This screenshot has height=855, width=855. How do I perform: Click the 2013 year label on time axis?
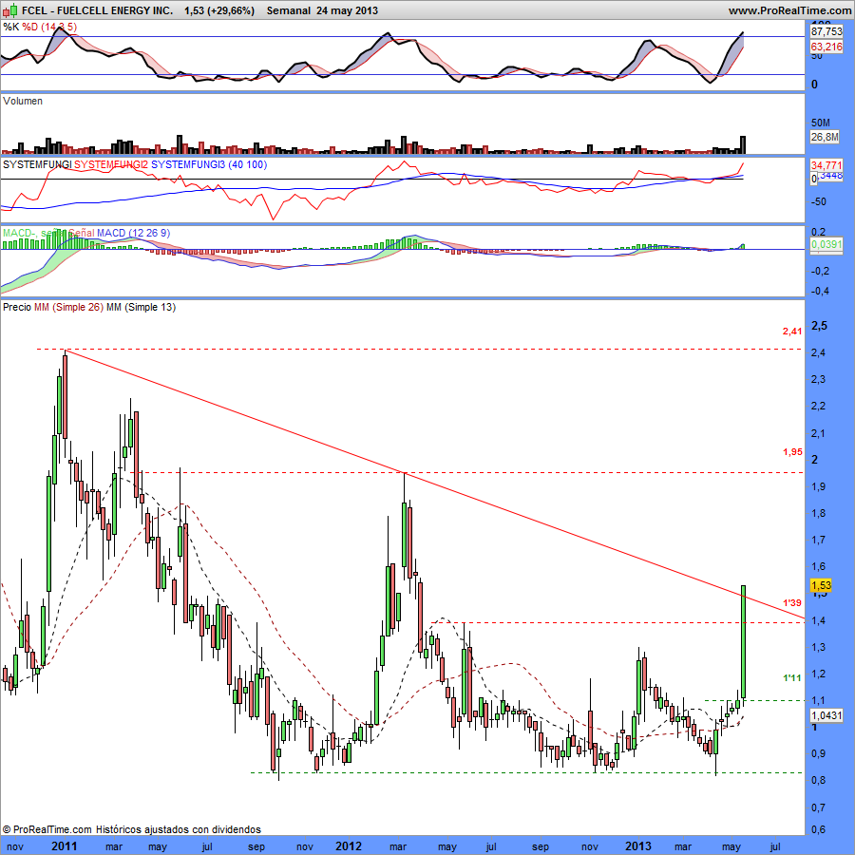click(638, 845)
